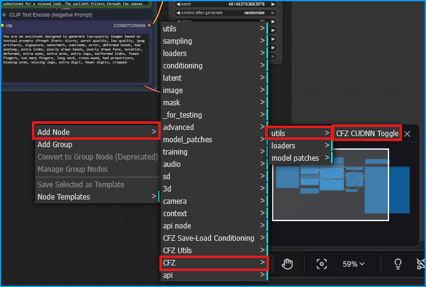Click the seed value field
Screen dimensions: 426x287
pos(225,4)
